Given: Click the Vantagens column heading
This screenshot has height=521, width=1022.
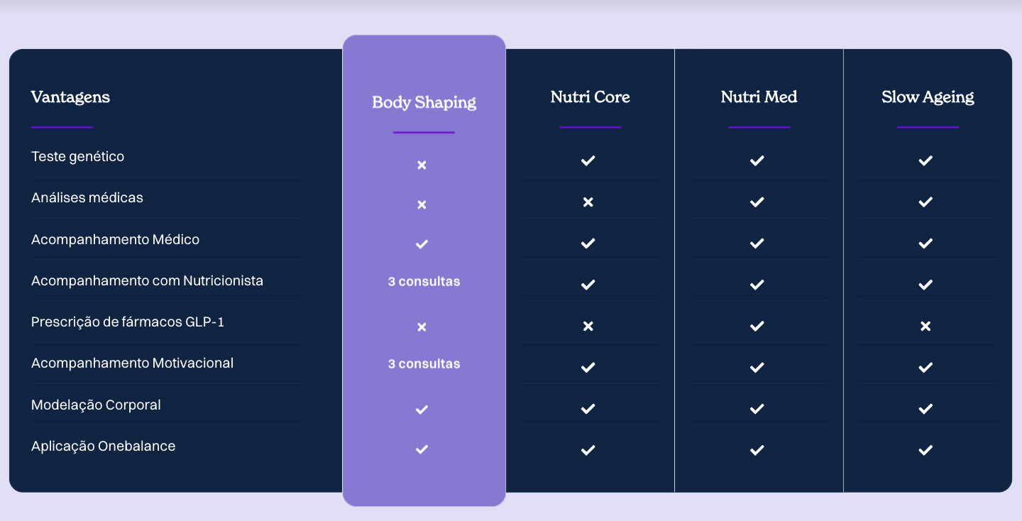Looking at the screenshot, I should point(70,97).
